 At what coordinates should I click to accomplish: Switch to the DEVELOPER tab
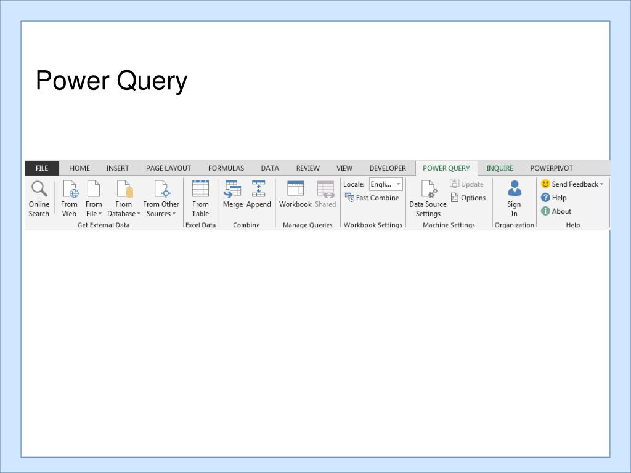pos(388,168)
